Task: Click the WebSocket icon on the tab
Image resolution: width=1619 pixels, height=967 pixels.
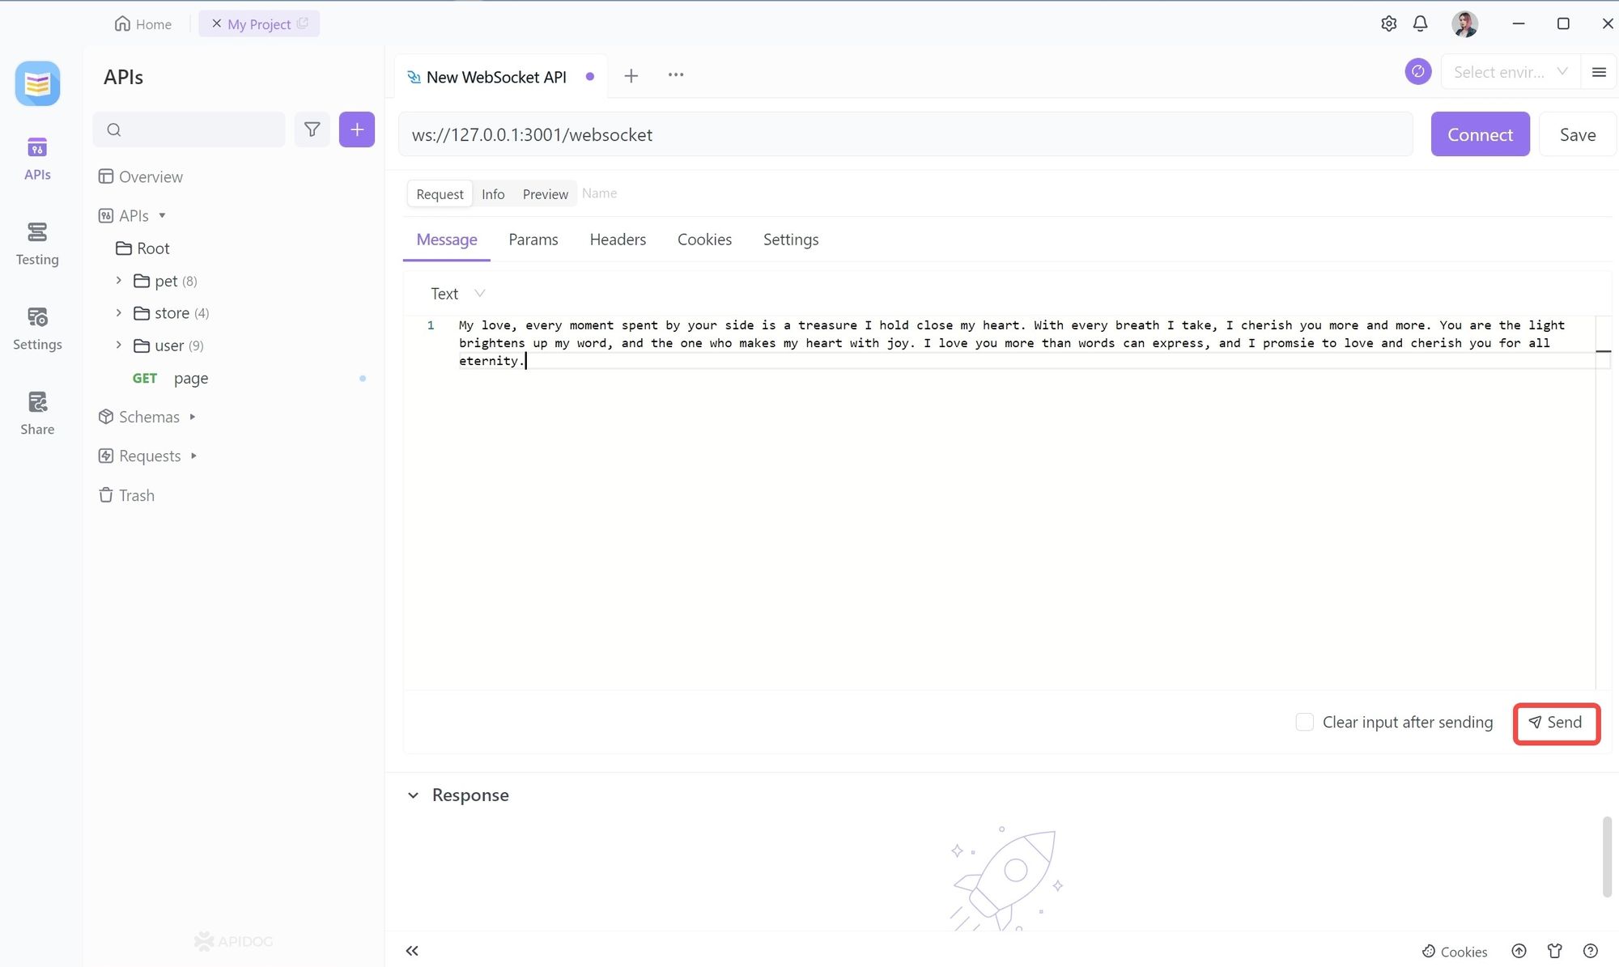Action: (414, 77)
